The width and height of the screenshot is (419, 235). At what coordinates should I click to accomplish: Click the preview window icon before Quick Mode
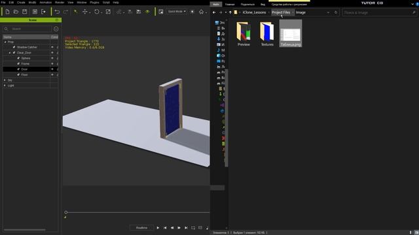pyautogui.click(x=161, y=12)
